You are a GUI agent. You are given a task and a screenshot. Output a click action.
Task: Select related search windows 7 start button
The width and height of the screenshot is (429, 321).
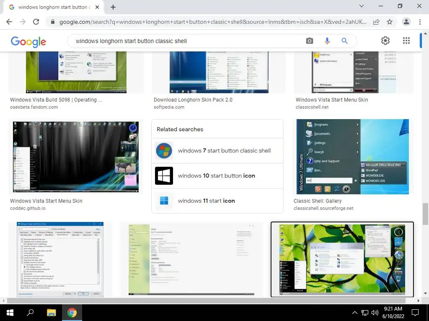(217, 150)
